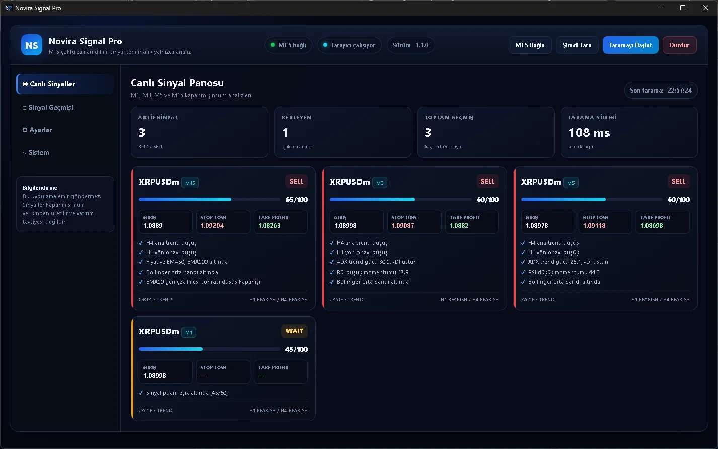
Task: Click the cyan Tarayıcı çalışıyor status dot
Action: coord(325,45)
